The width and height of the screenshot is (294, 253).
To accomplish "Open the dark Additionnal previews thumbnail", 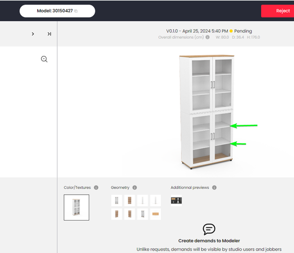I will coord(176,201).
